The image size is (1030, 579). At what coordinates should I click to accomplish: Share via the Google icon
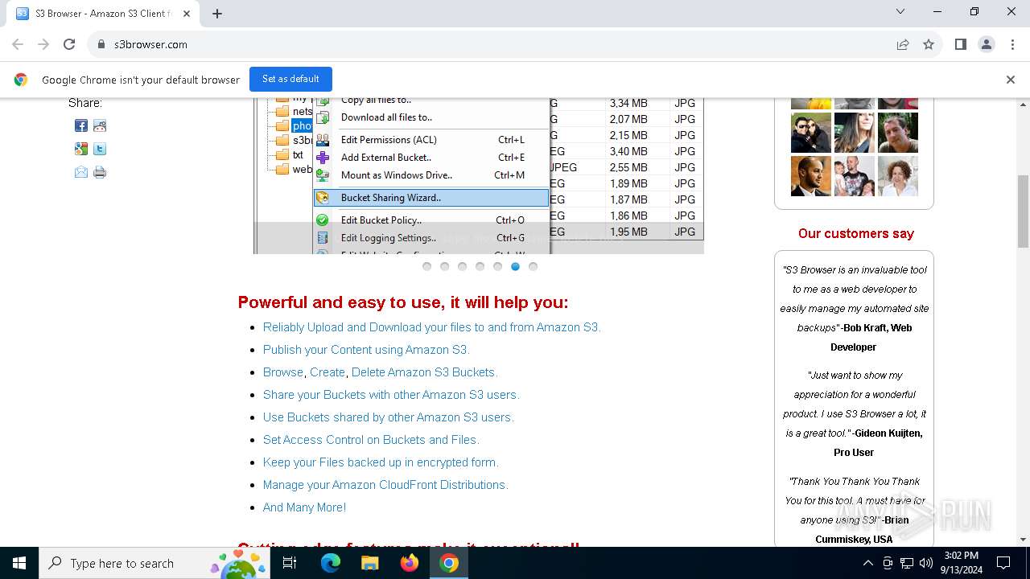coord(81,149)
